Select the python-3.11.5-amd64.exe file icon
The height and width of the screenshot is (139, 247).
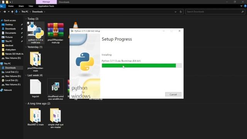tap(36, 31)
